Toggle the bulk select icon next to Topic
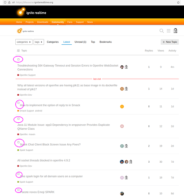The height and width of the screenshot is (196, 184). click(18, 51)
